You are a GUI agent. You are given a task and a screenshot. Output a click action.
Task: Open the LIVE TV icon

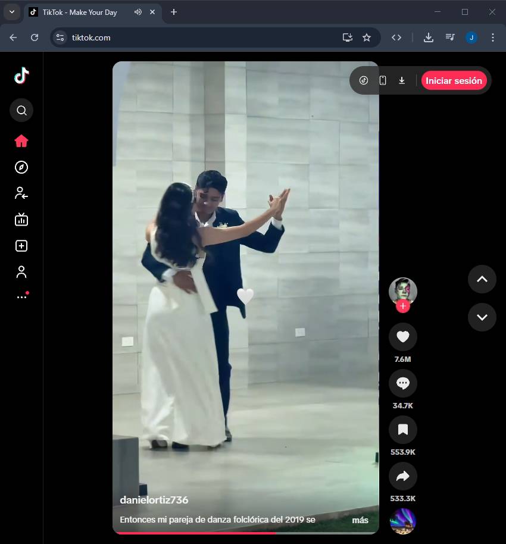[21, 220]
